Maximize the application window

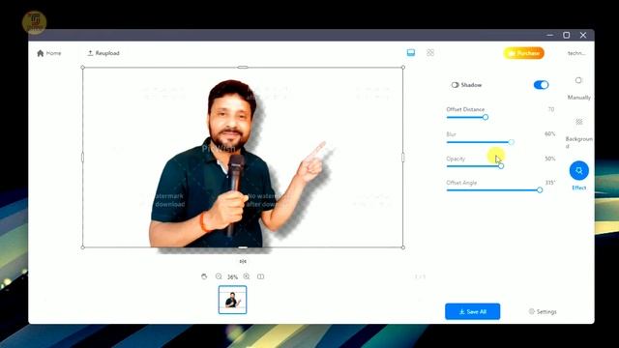[x=567, y=35]
